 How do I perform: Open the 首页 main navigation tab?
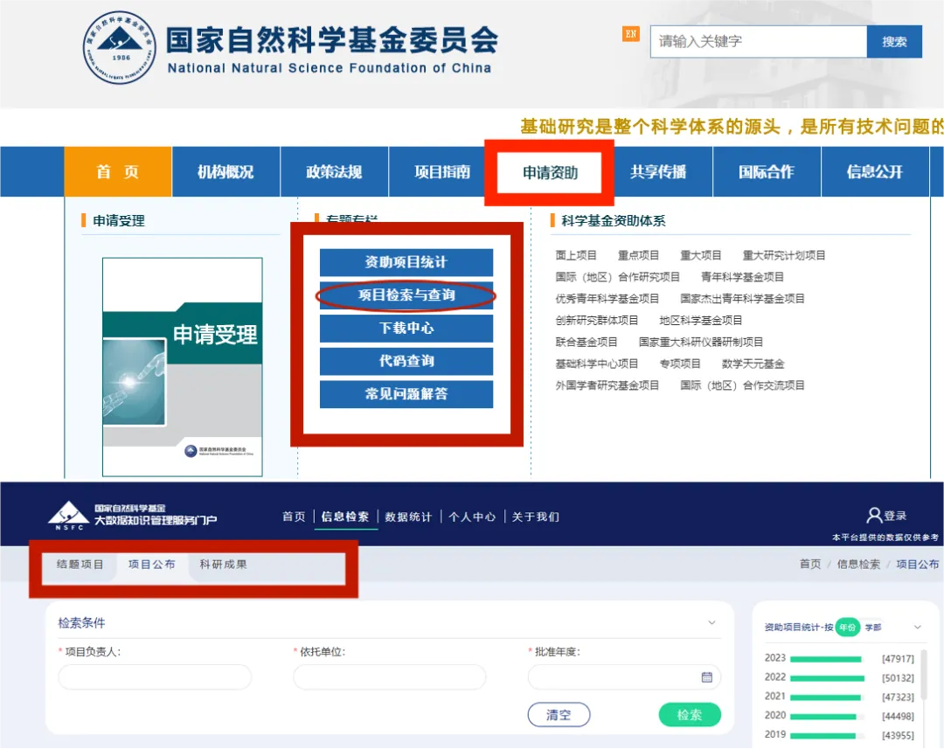(x=118, y=171)
